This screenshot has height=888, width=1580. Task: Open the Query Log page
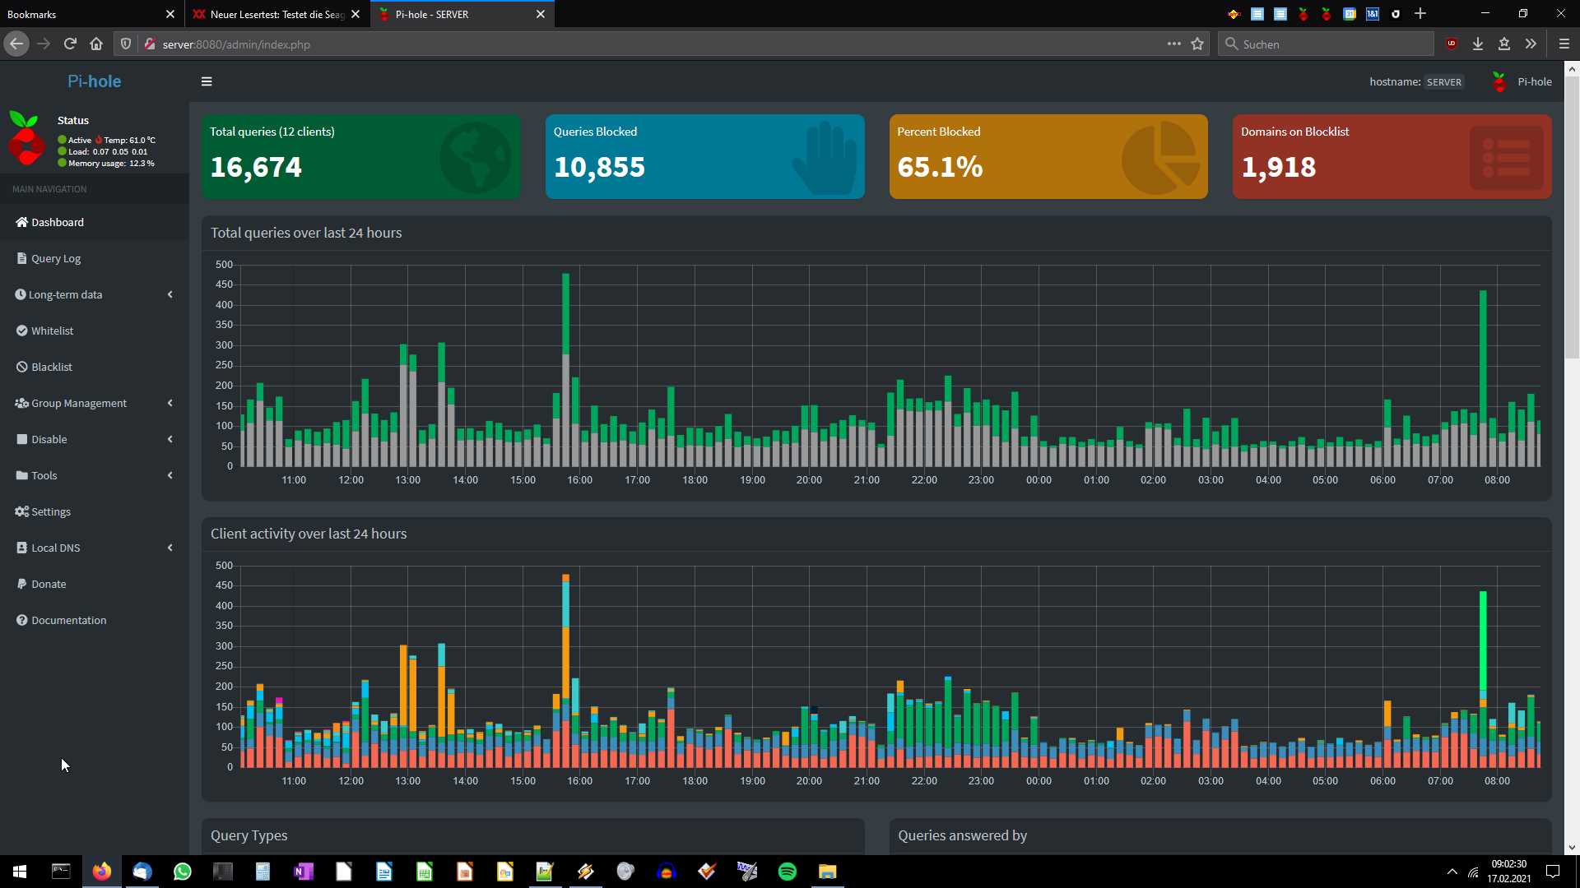click(95, 258)
